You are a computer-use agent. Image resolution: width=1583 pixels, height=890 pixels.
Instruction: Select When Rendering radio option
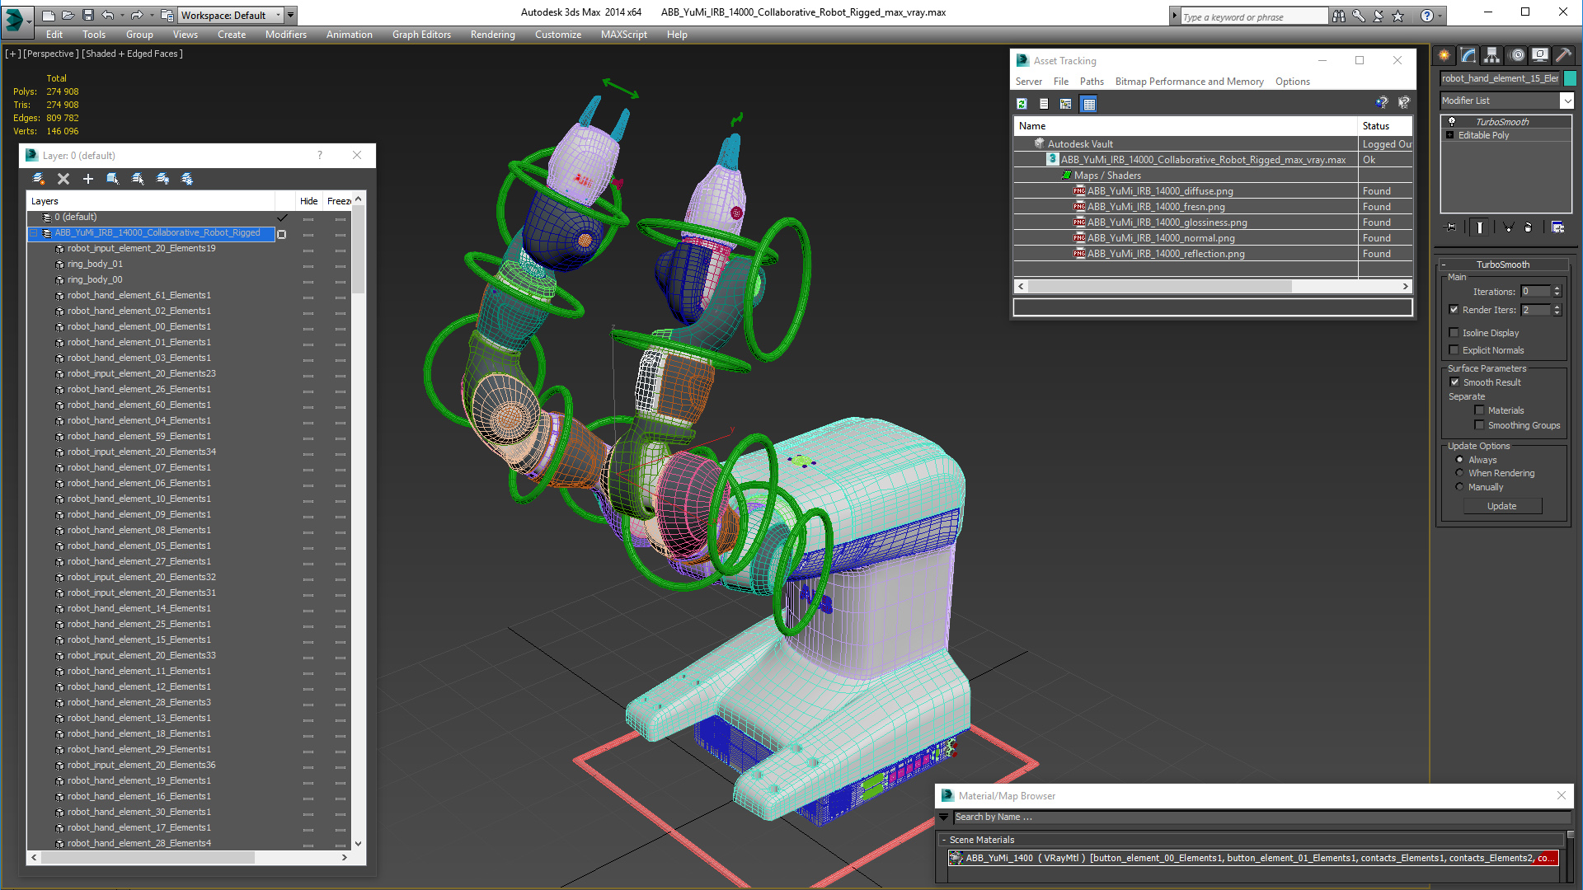point(1459,473)
